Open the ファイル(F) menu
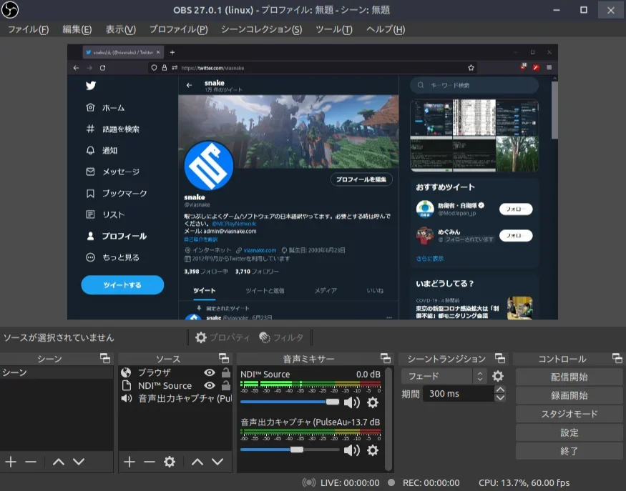Screen dimensions: 626x491 tap(29, 29)
